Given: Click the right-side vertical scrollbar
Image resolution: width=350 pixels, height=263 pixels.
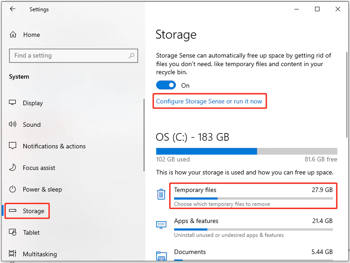Looking at the screenshot, I should tap(347, 90).
